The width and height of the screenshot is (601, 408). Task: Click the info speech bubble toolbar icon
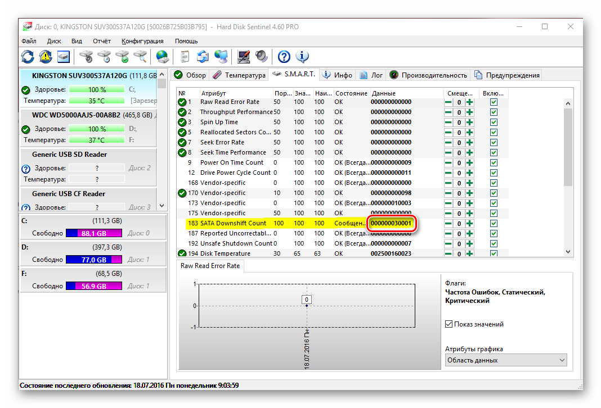(x=302, y=57)
